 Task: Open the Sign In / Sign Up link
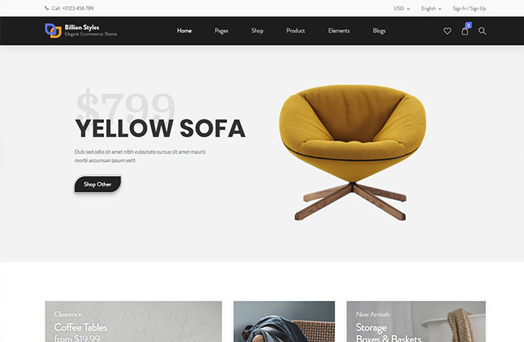tap(469, 8)
